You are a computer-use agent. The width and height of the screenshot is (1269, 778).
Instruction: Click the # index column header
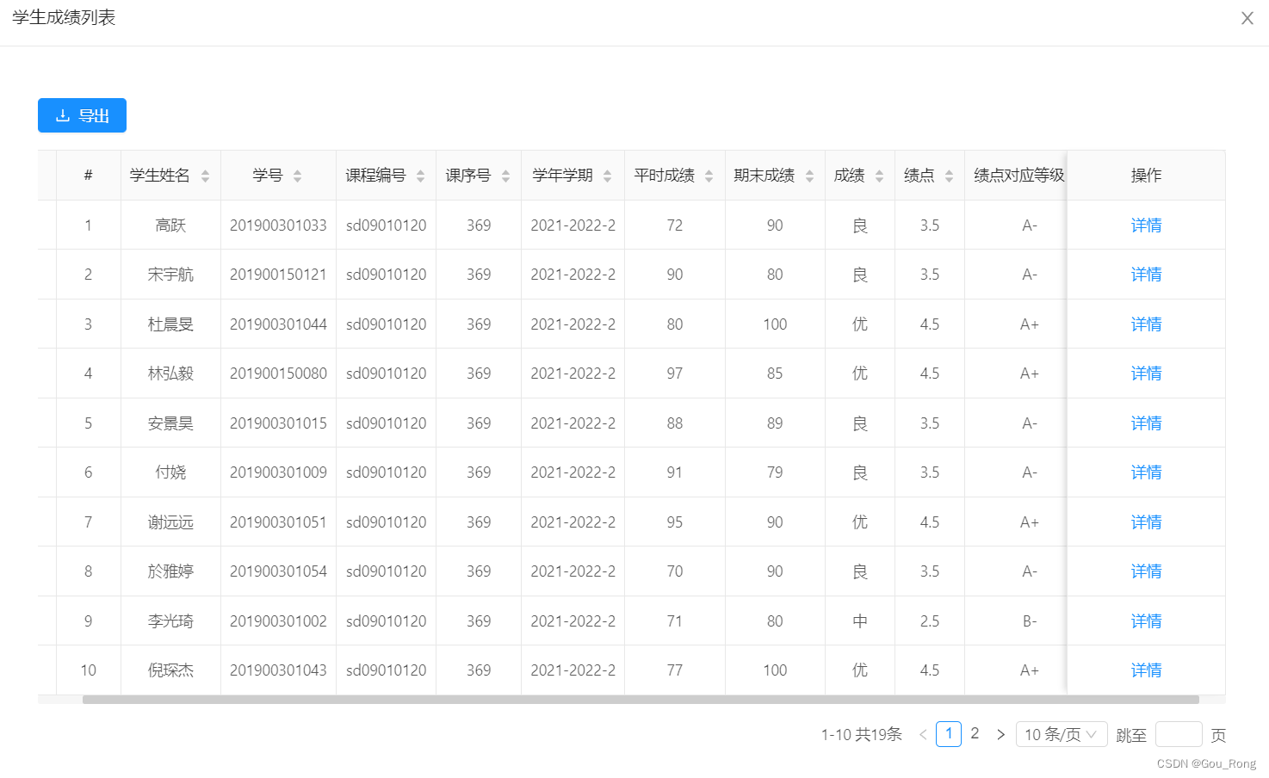click(x=88, y=176)
